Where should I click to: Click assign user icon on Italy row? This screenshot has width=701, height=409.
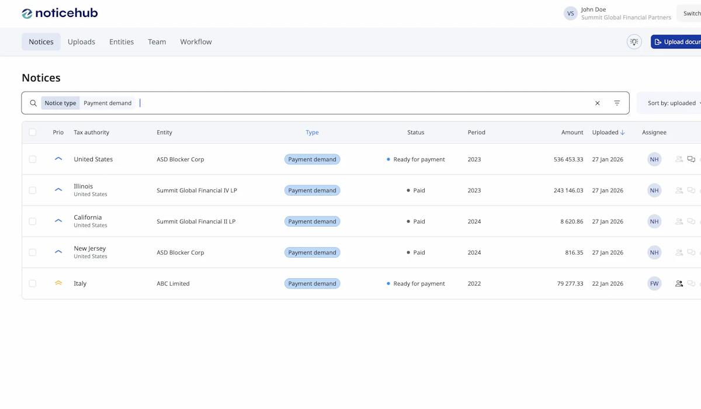tap(679, 283)
